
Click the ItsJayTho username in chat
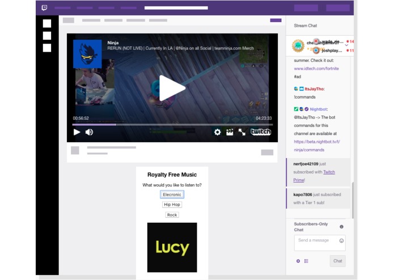tap(314, 89)
